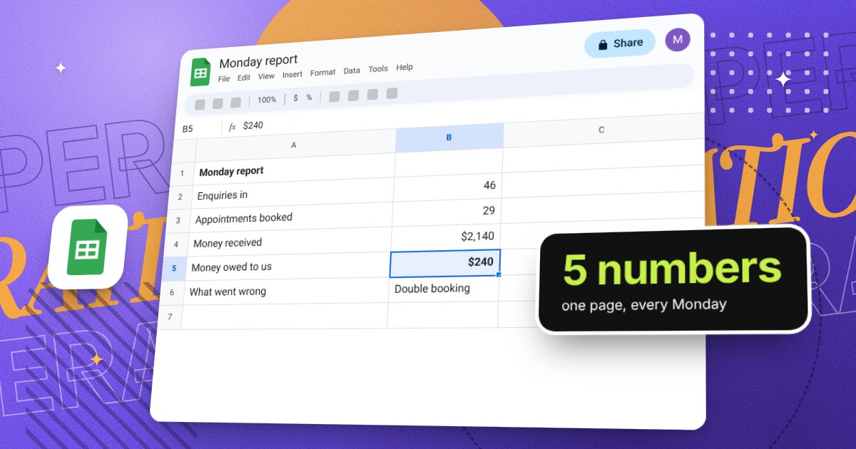
Task: Click the Double booking cell
Action: [443, 289]
